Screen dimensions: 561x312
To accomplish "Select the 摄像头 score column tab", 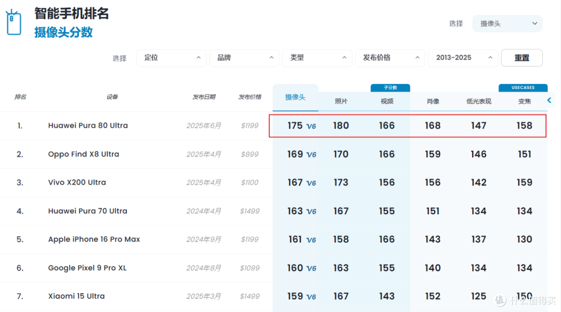I will pyautogui.click(x=295, y=97).
